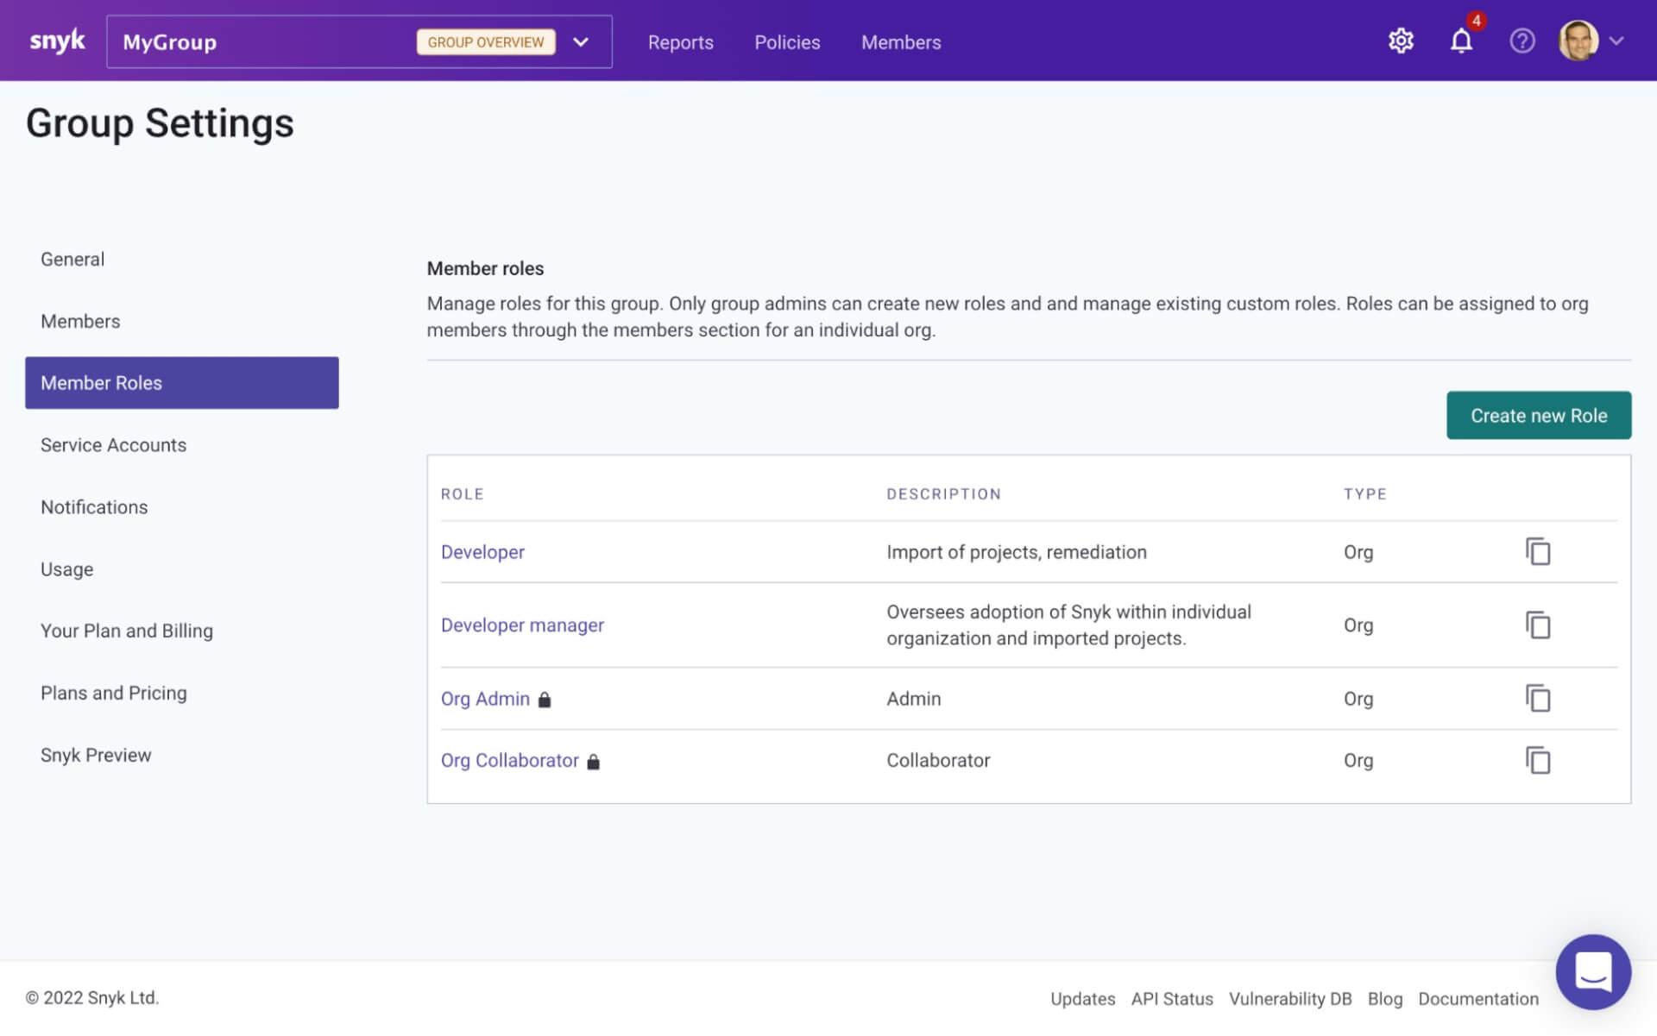Open Policies in top navigation

point(787,42)
